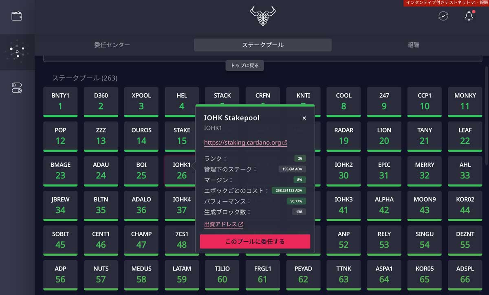This screenshot has height=295, width=489.
Task: Switch to the 報酬 tab
Action: pos(413,45)
